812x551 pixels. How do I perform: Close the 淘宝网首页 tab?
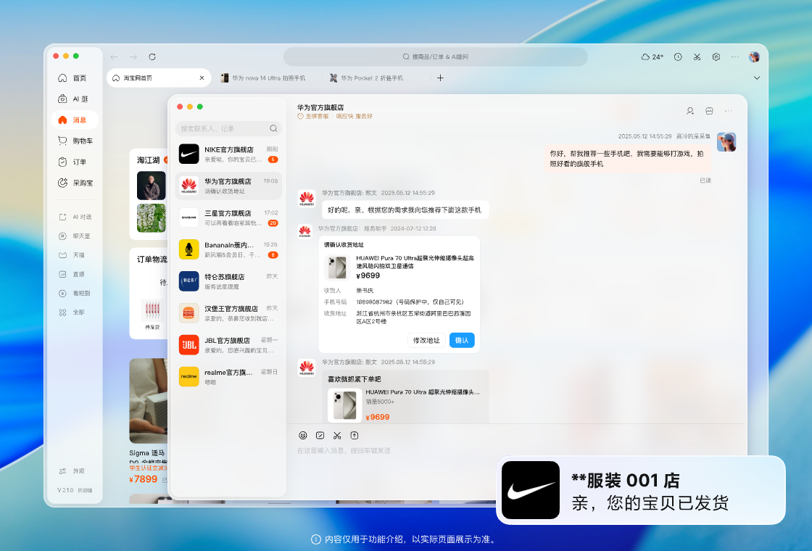pos(202,78)
